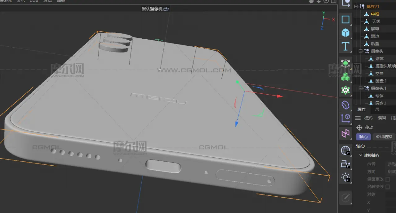Click the green gear cloner icon
The width and height of the screenshot is (396, 213).
[x=345, y=90]
